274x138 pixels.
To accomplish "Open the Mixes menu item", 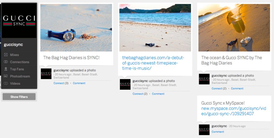I will click(x=14, y=55).
